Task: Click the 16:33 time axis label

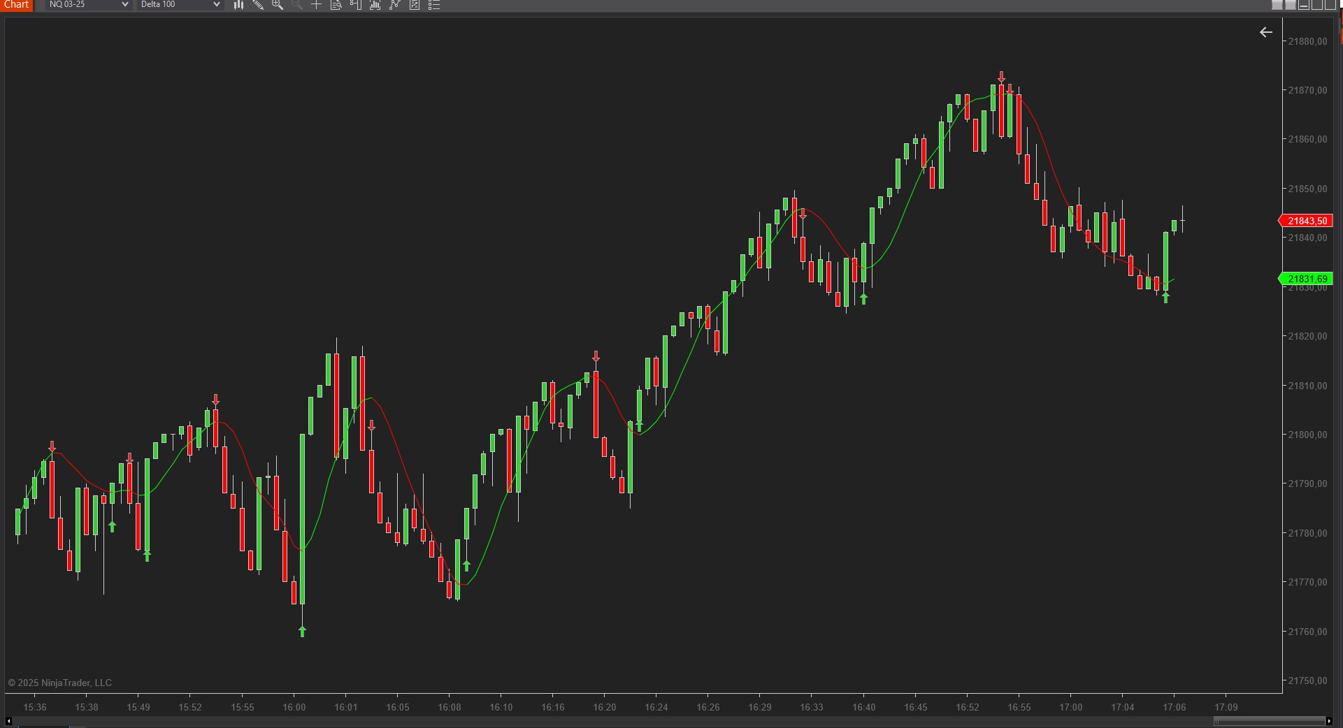Action: (x=812, y=707)
